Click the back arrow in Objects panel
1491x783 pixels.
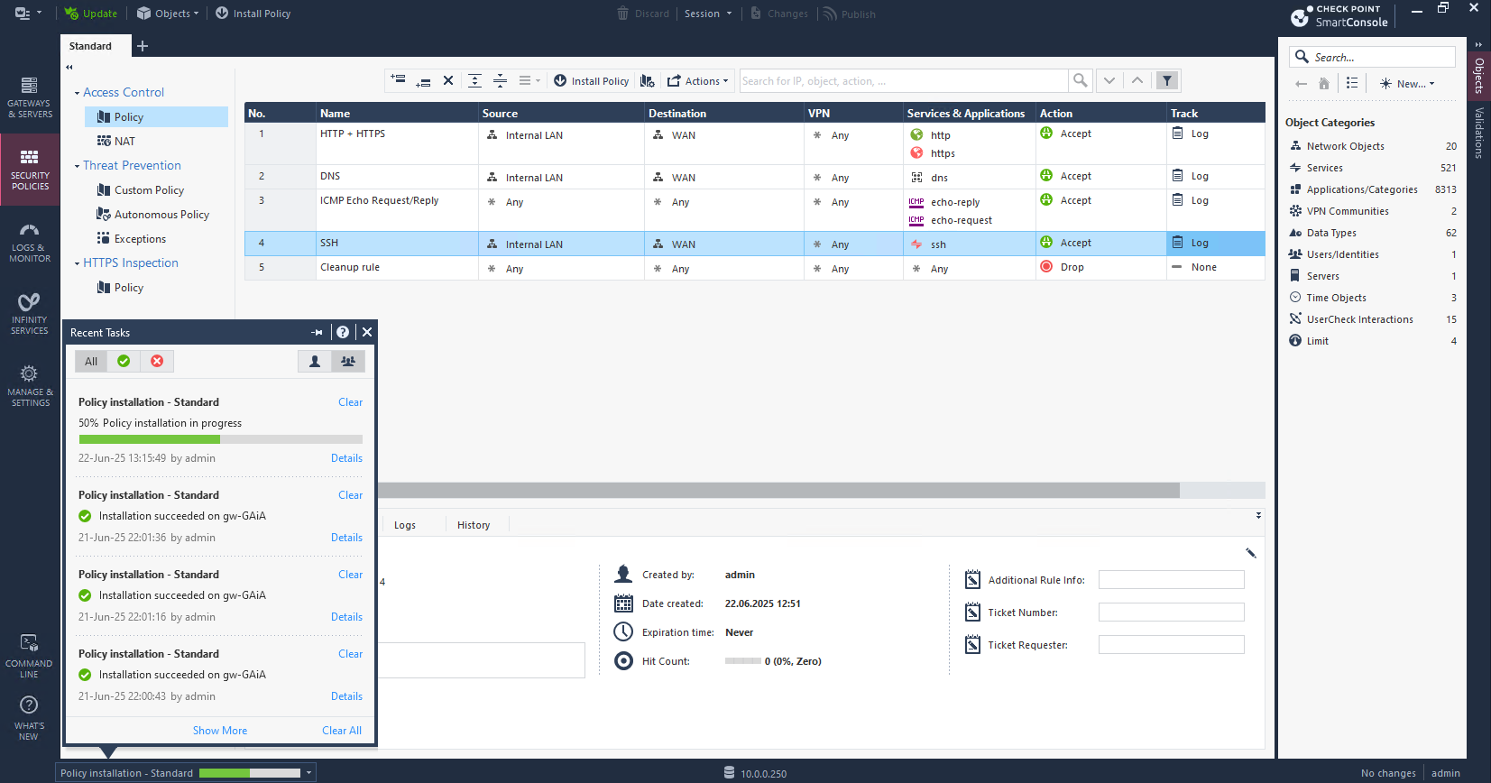tap(1301, 83)
